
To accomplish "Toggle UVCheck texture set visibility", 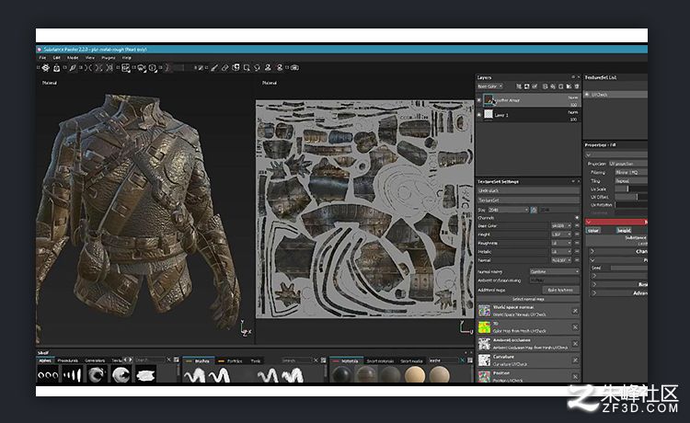I will coord(587,95).
